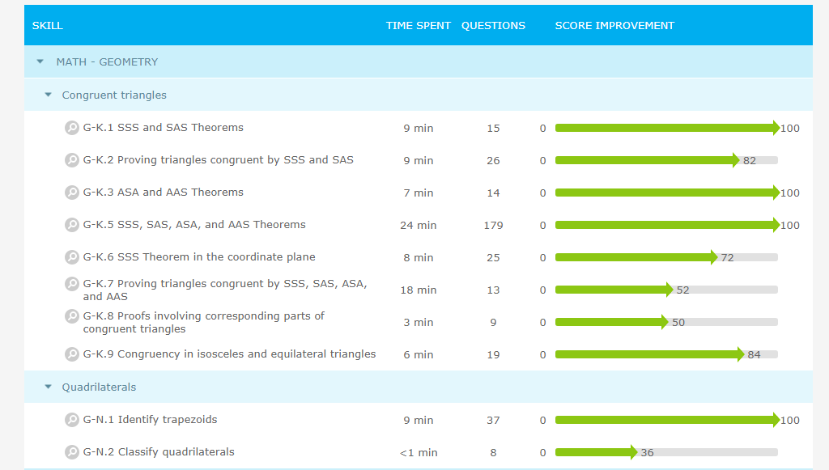Image resolution: width=829 pixels, height=470 pixels.
Task: Click the G-K.6 score bar ending at 72
Action: coord(635,257)
